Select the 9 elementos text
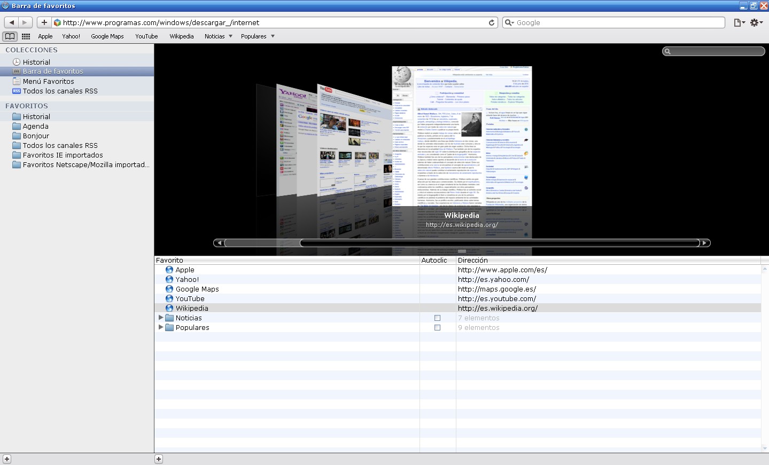 pyautogui.click(x=479, y=327)
